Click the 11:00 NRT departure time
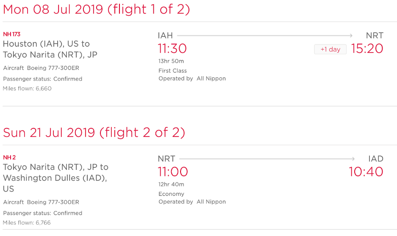The width and height of the screenshot is (397, 236). click(x=173, y=172)
